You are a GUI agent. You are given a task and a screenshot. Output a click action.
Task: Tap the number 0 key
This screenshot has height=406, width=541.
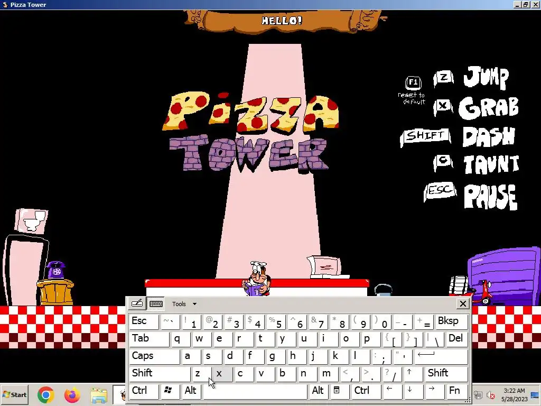[x=381, y=321]
